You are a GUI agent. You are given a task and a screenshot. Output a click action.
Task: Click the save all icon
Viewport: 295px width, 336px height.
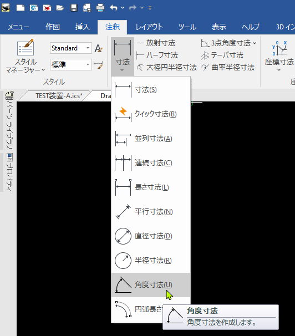coord(87,8)
